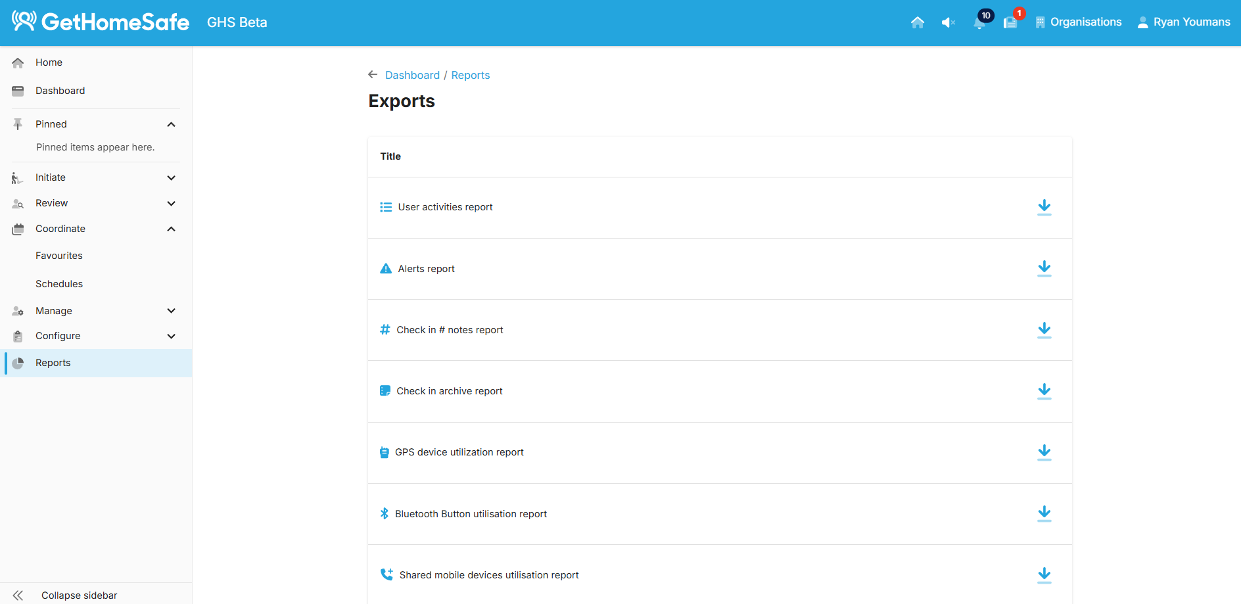
Task: Click the User activities list icon
Action: pos(386,207)
